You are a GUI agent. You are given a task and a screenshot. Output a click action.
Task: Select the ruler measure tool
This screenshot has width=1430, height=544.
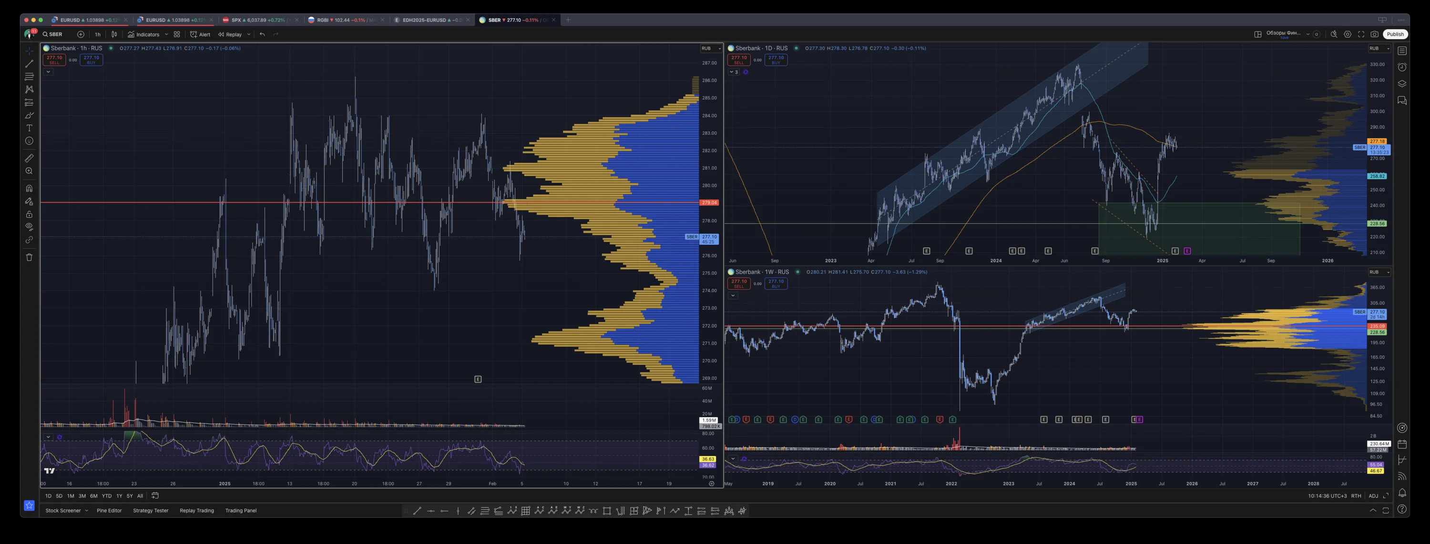point(30,158)
